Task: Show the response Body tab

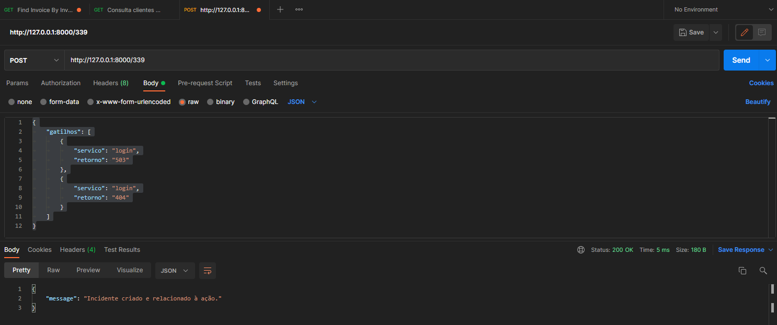Action: (x=12, y=250)
